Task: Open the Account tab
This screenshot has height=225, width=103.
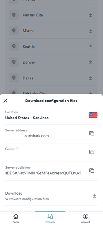Action: click(86, 218)
